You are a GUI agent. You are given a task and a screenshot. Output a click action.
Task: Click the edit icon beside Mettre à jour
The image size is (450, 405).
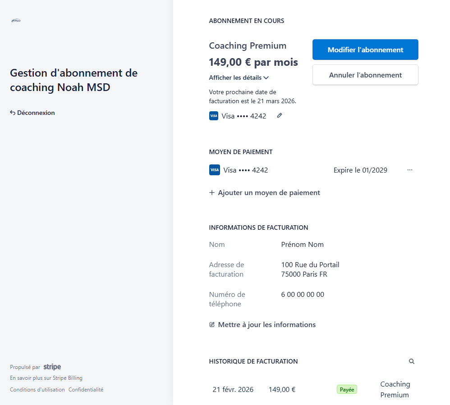tap(212, 325)
